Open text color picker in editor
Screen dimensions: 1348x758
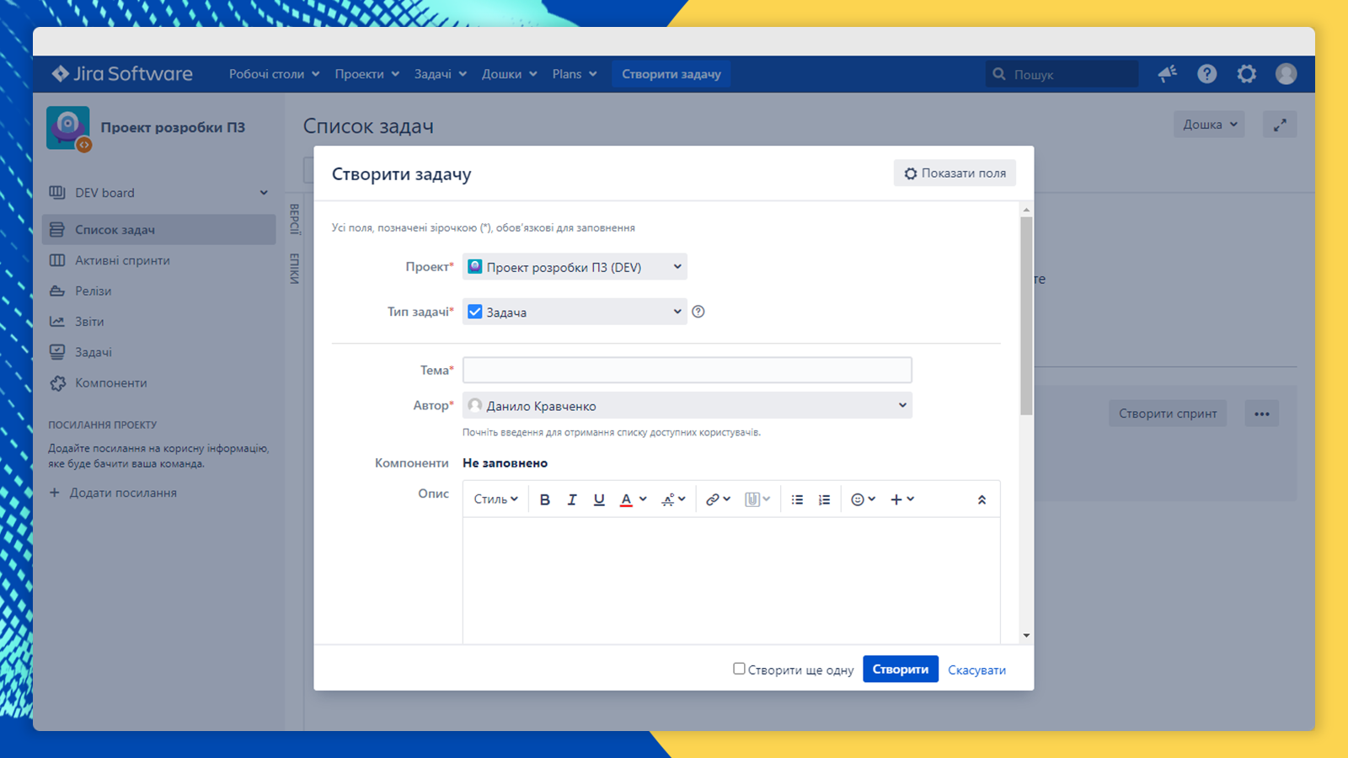tap(633, 499)
